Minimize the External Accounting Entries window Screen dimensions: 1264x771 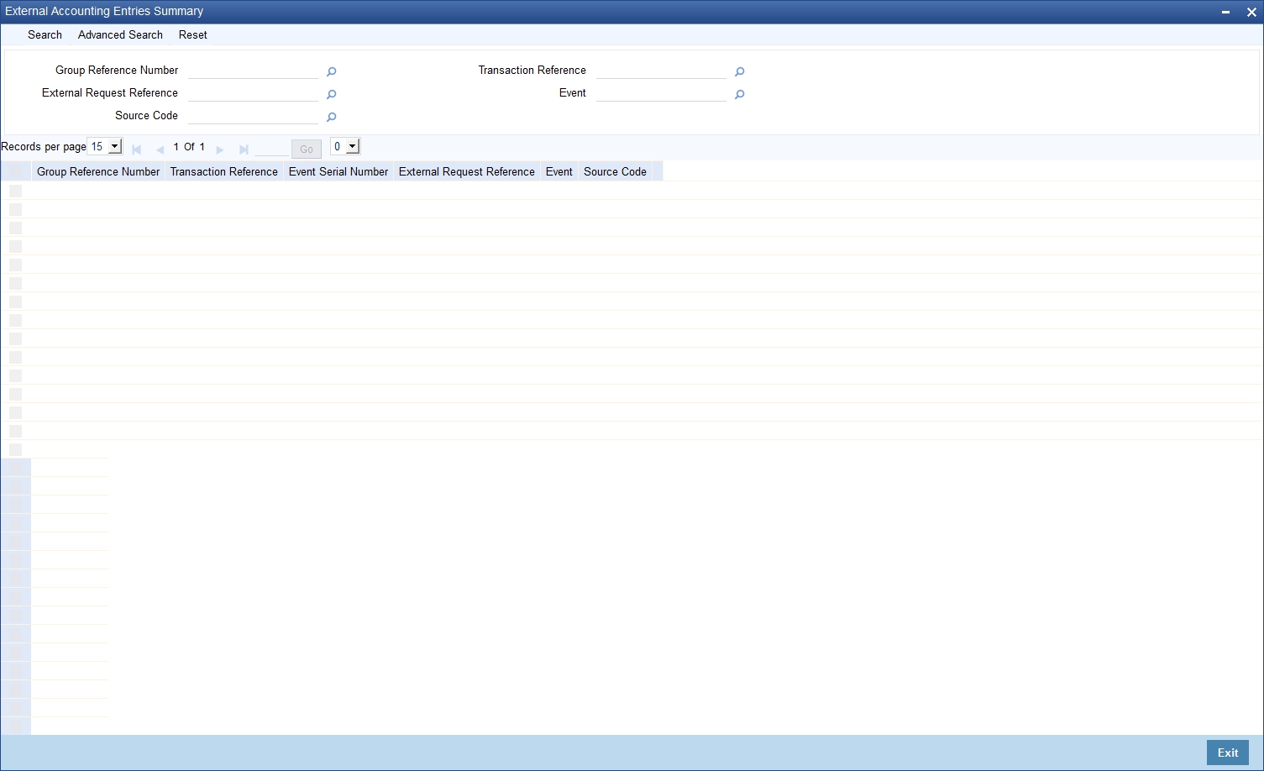point(1226,13)
